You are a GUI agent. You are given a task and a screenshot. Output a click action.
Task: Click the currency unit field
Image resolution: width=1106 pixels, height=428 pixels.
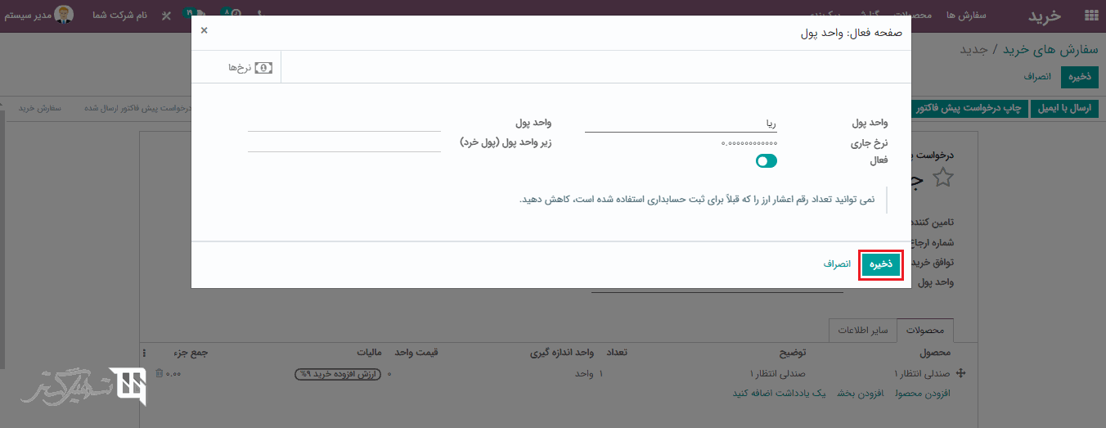pos(344,123)
